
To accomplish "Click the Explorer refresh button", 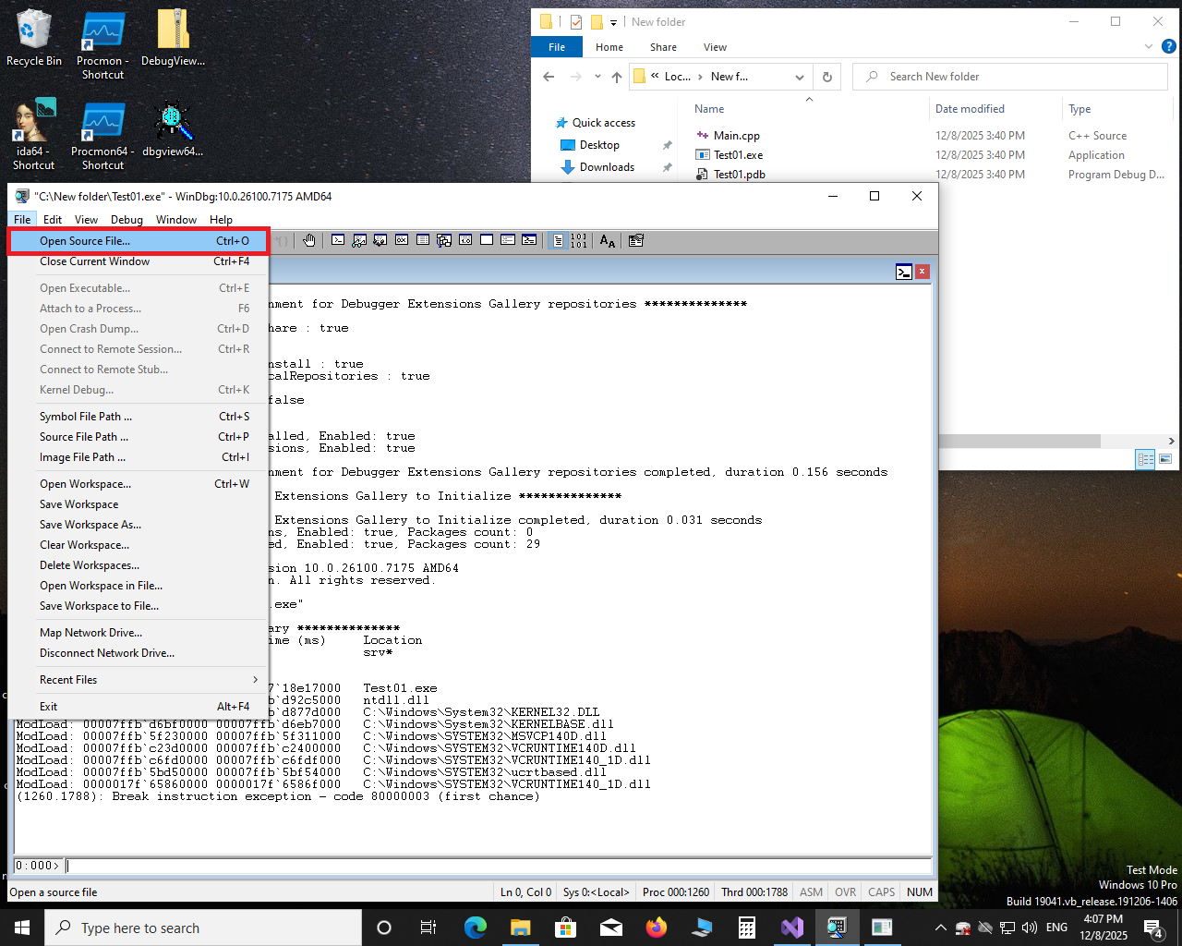I will click(827, 77).
